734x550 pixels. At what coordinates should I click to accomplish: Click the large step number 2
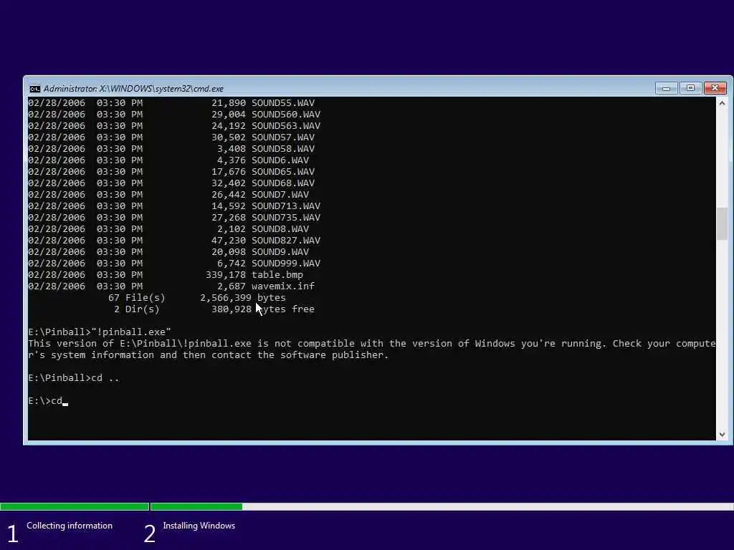tap(149, 534)
